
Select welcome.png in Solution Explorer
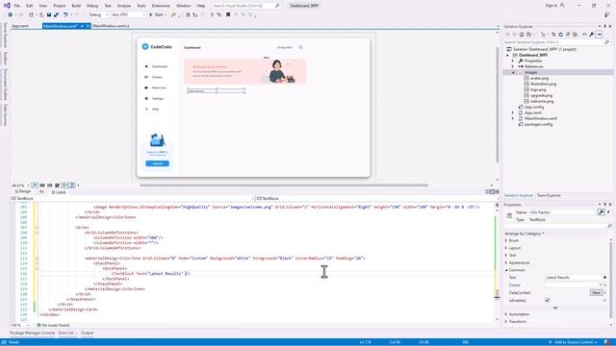pos(542,101)
